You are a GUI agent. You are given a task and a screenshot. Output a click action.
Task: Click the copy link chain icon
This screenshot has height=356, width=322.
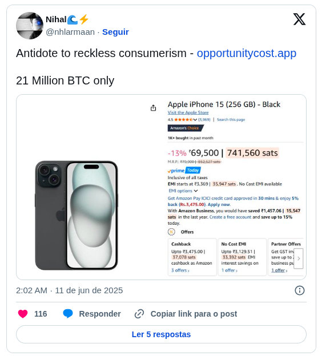coord(139,314)
